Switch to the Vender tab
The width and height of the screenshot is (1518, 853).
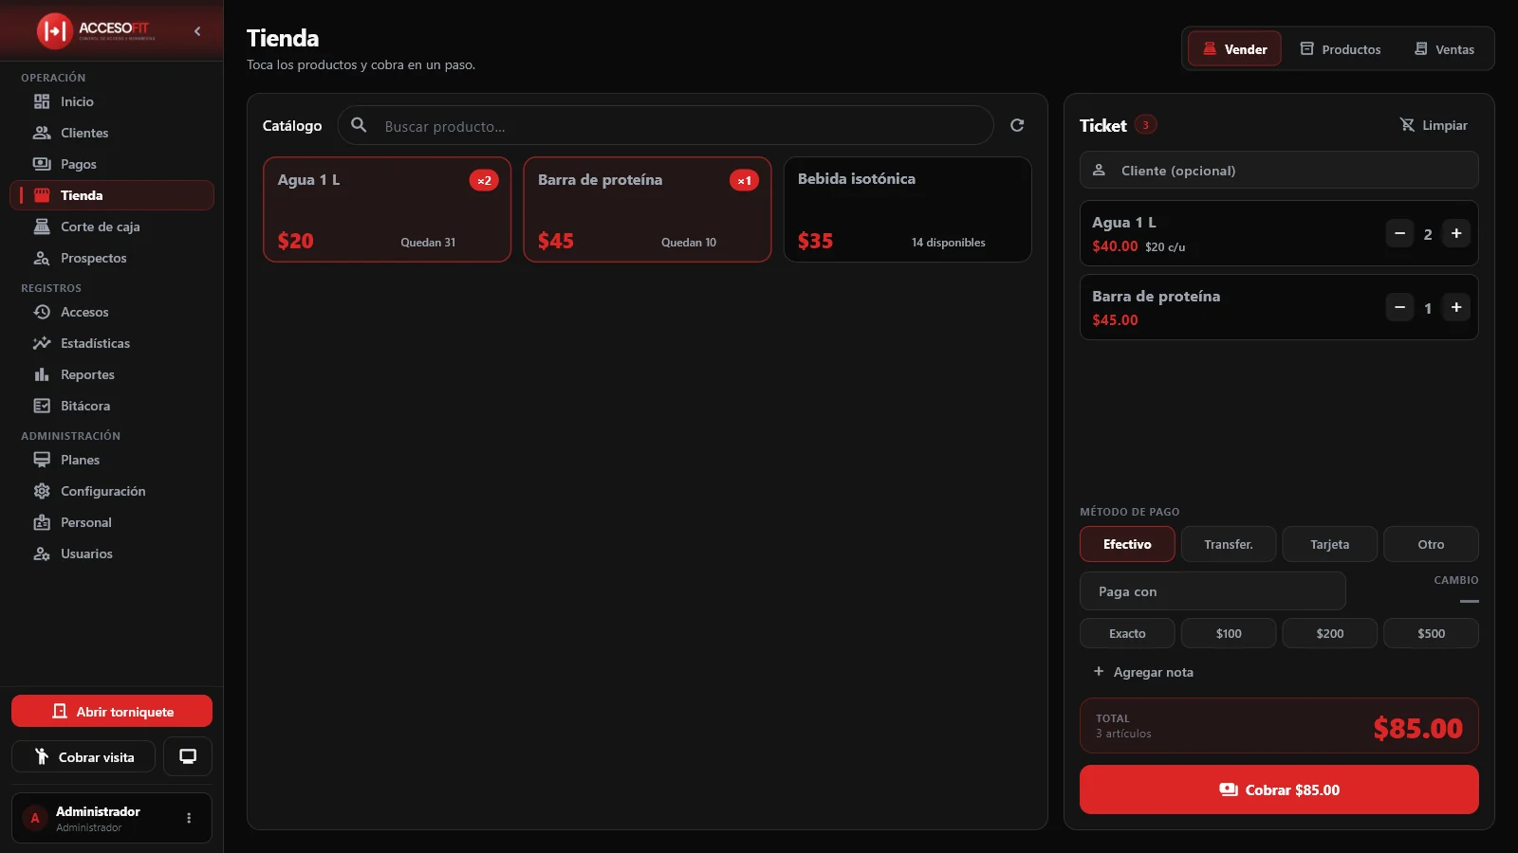point(1234,48)
